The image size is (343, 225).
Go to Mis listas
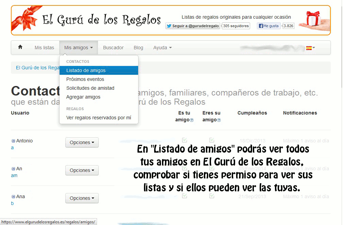44,48
